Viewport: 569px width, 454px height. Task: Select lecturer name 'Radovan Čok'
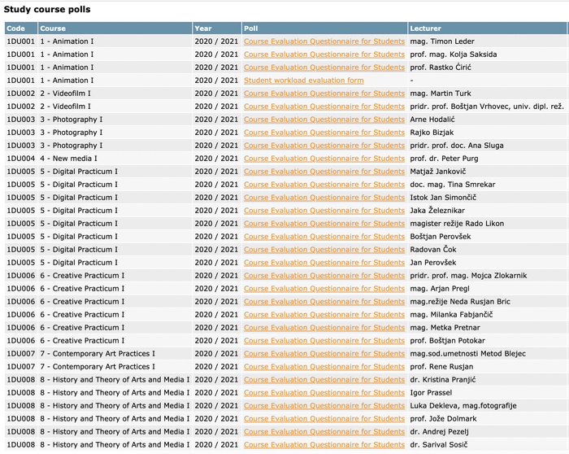pyautogui.click(x=433, y=250)
